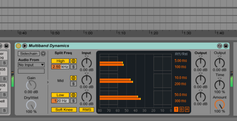Toggle the Mid band activator
237x121 pixels.
[x=73, y=78]
